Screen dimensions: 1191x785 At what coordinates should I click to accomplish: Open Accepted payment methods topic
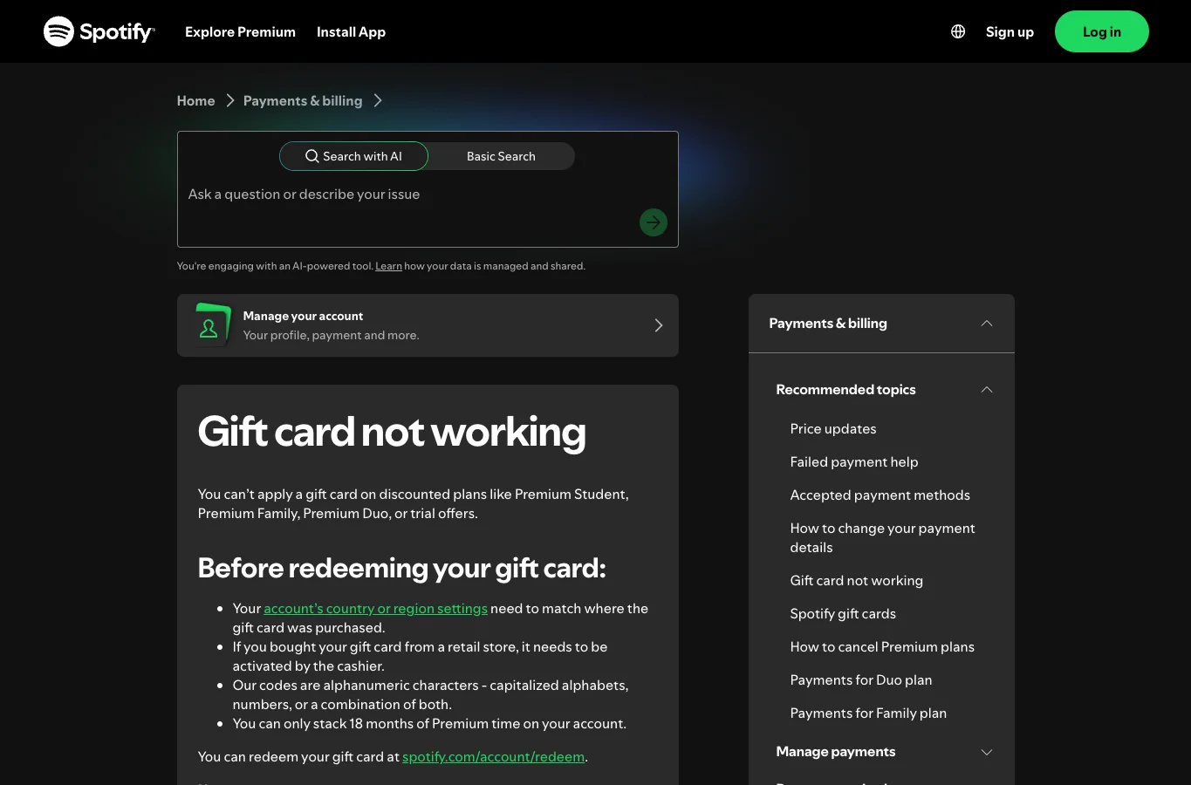(x=880, y=495)
